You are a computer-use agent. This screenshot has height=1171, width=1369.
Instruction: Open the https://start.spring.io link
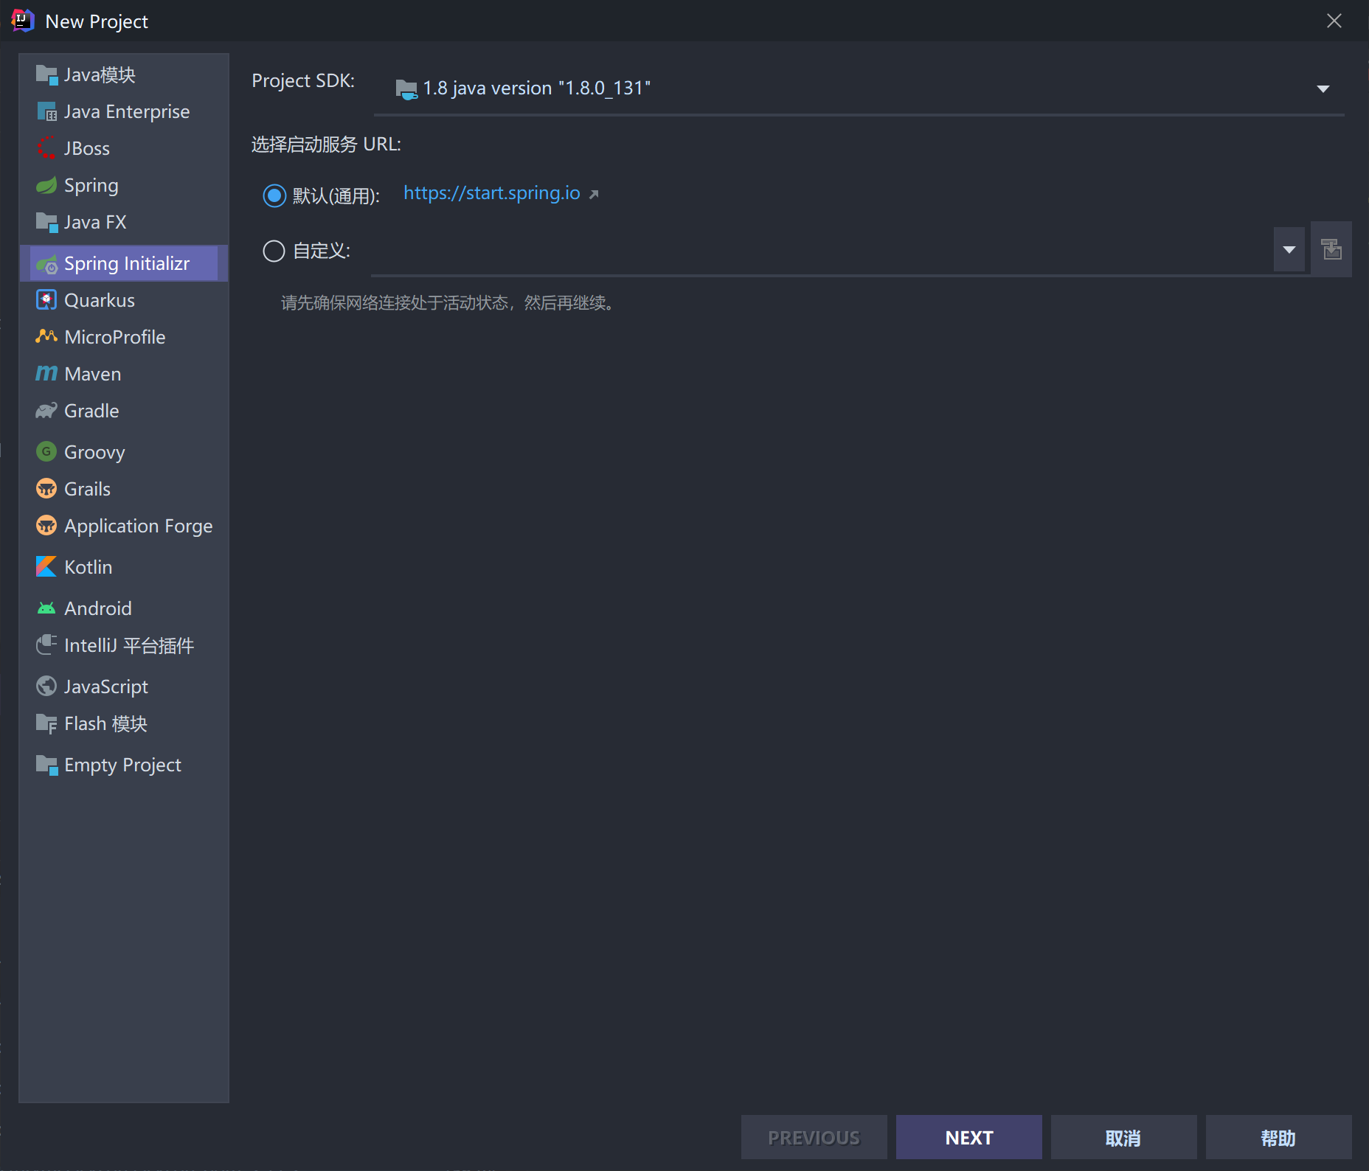tap(491, 193)
